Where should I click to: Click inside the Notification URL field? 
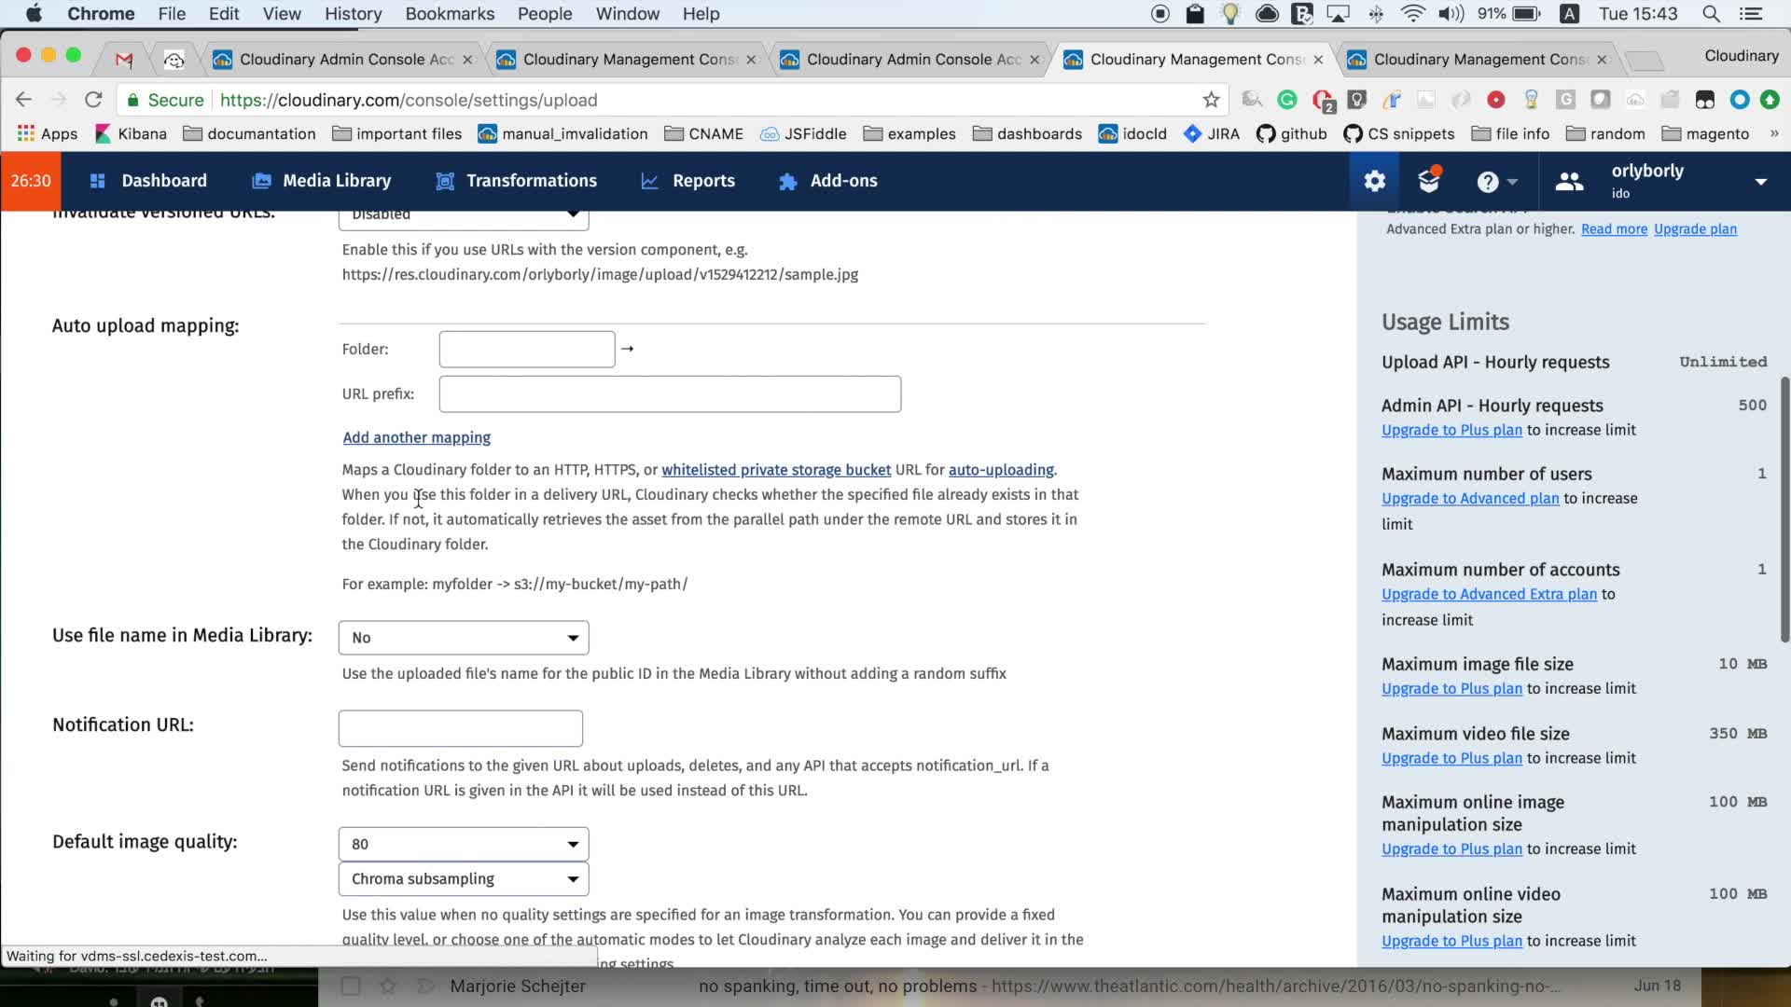coord(459,728)
